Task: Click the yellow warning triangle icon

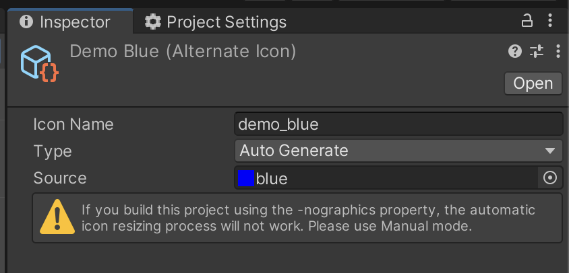Action: [x=57, y=218]
